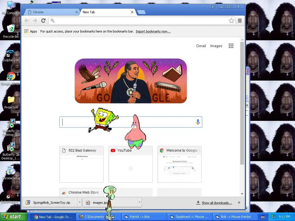Switch to New Tab - Google Chrome taskbar button
Viewport: 295px width, 221px height.
coord(53,217)
